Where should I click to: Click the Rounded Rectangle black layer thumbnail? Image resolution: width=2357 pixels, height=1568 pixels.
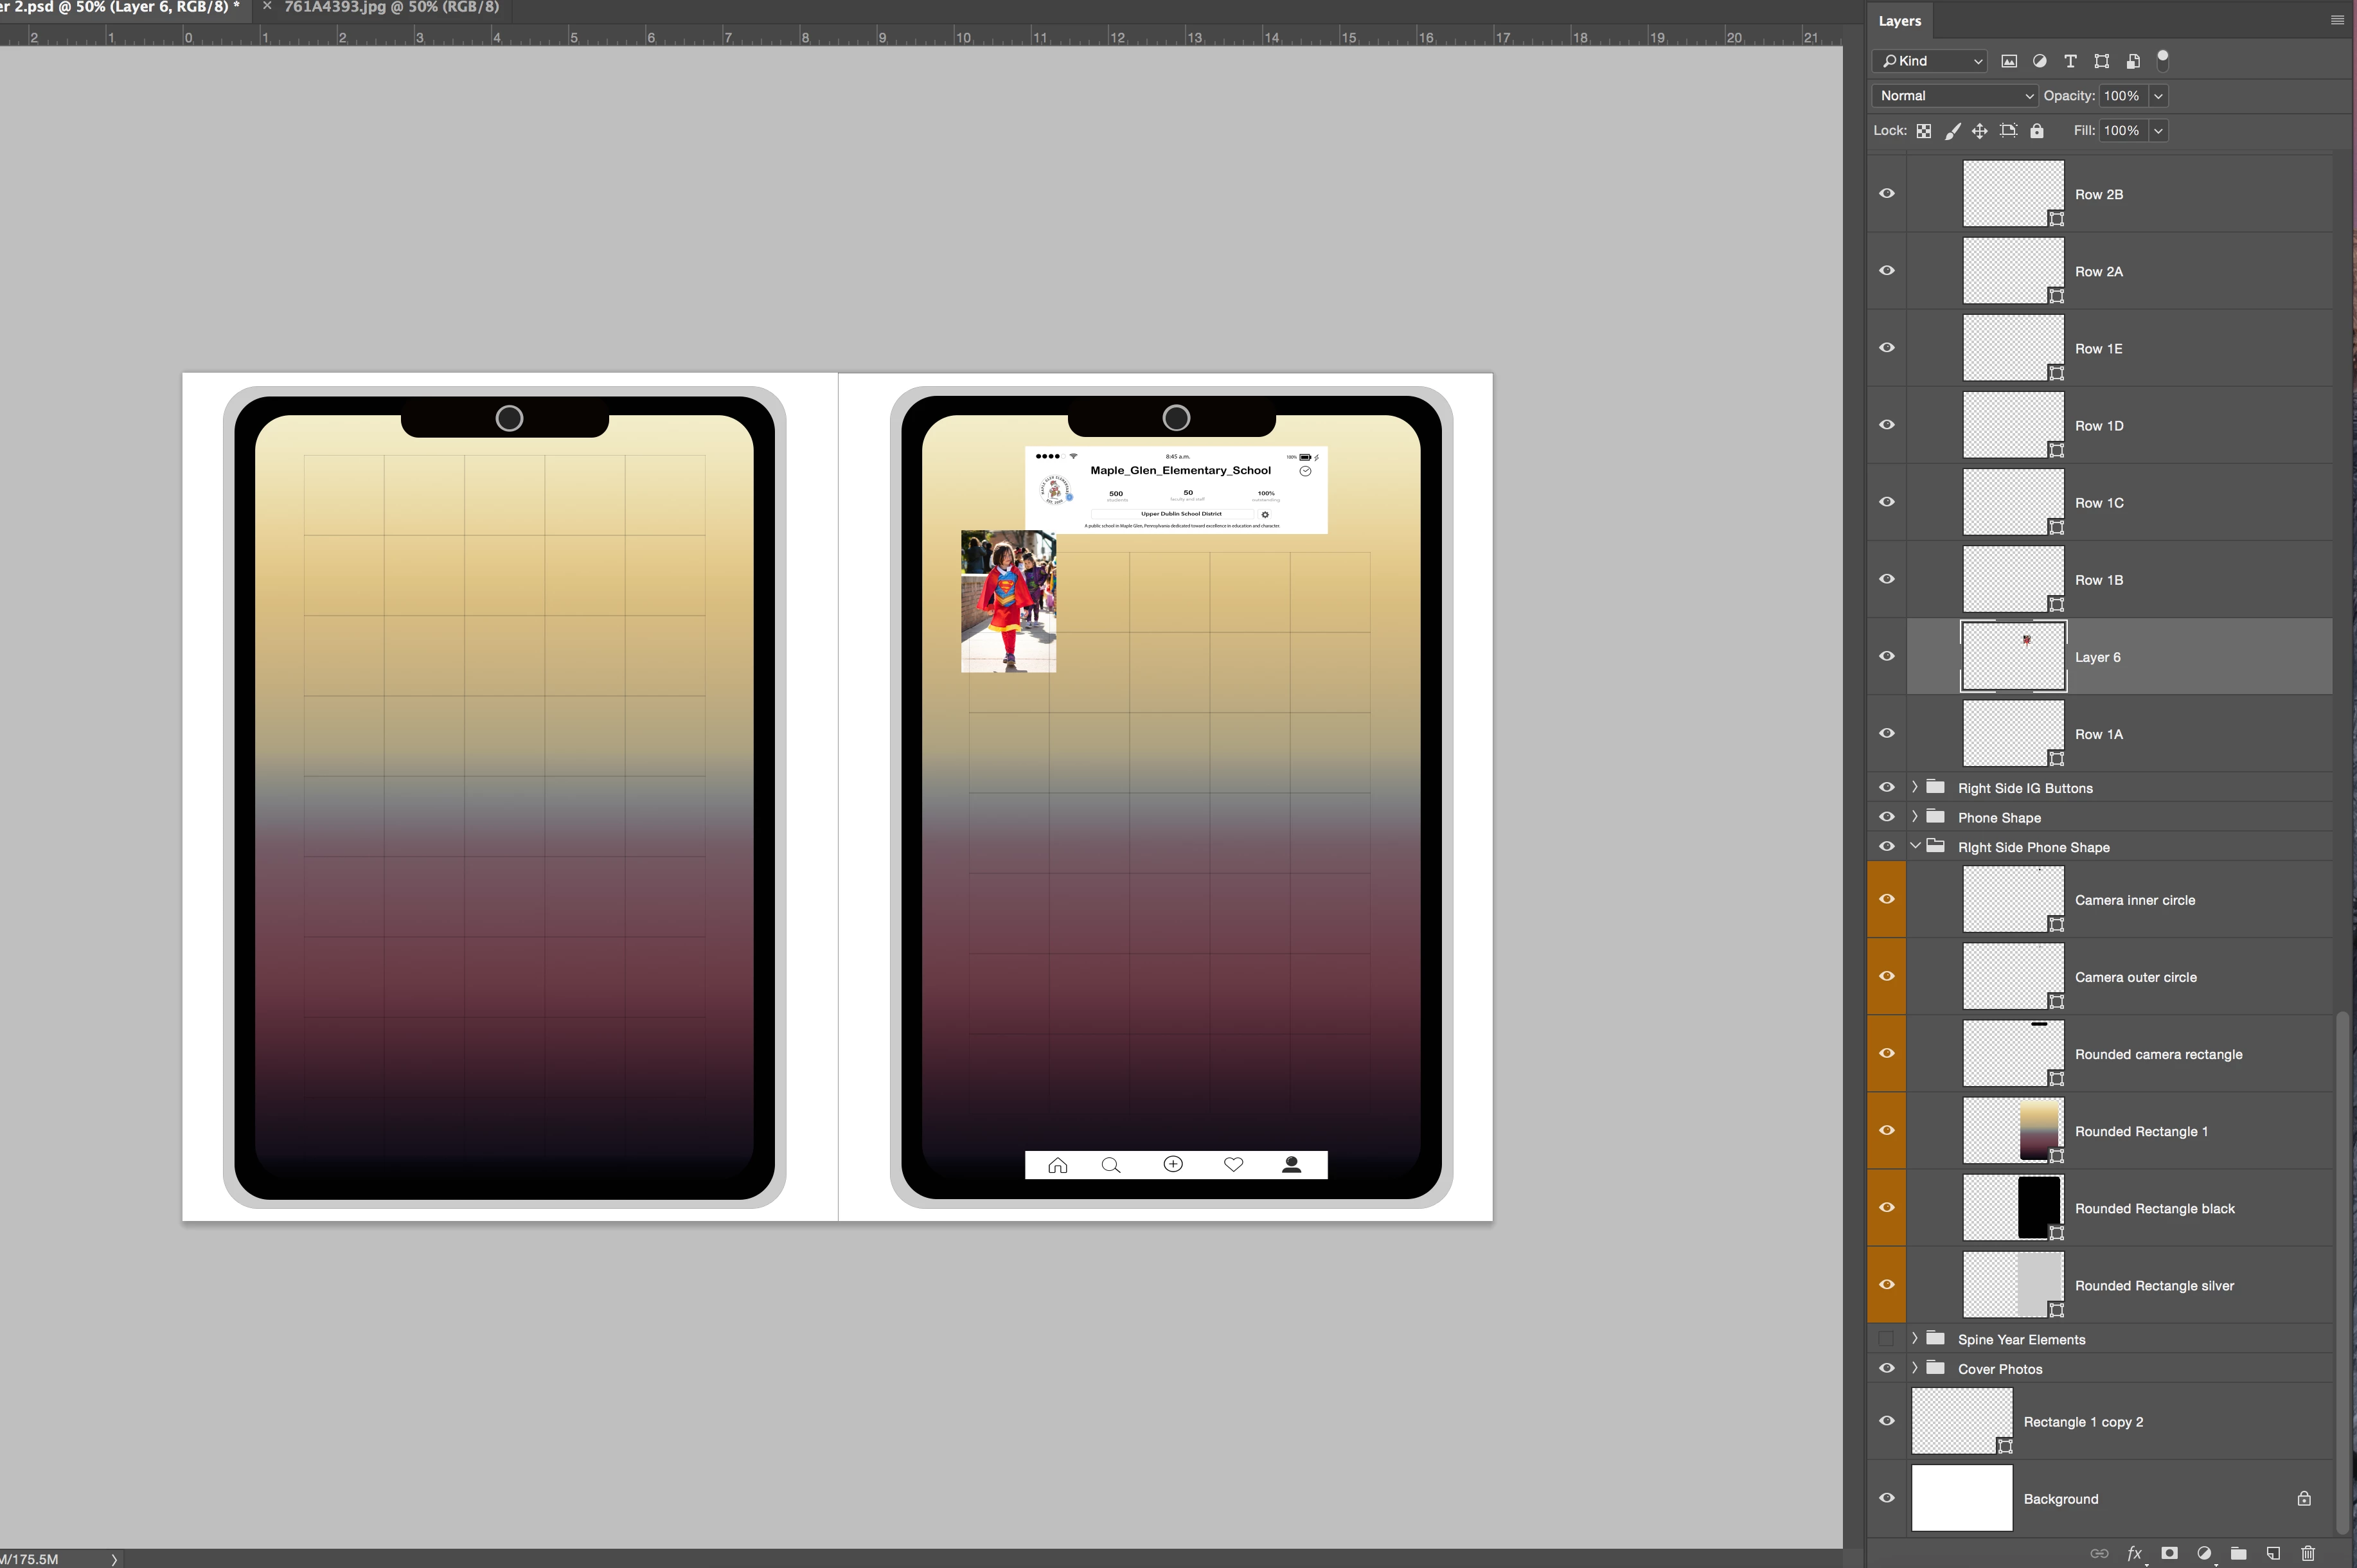2012,1207
